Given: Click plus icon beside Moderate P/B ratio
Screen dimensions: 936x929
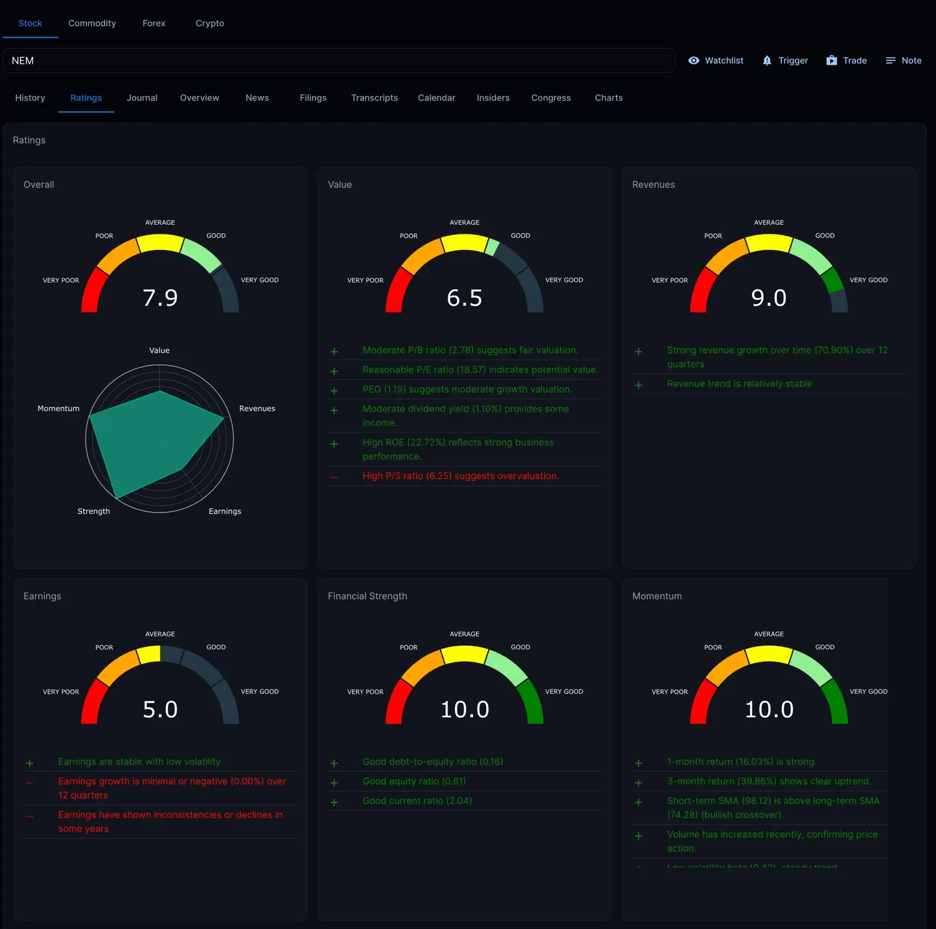Looking at the screenshot, I should pyautogui.click(x=334, y=352).
